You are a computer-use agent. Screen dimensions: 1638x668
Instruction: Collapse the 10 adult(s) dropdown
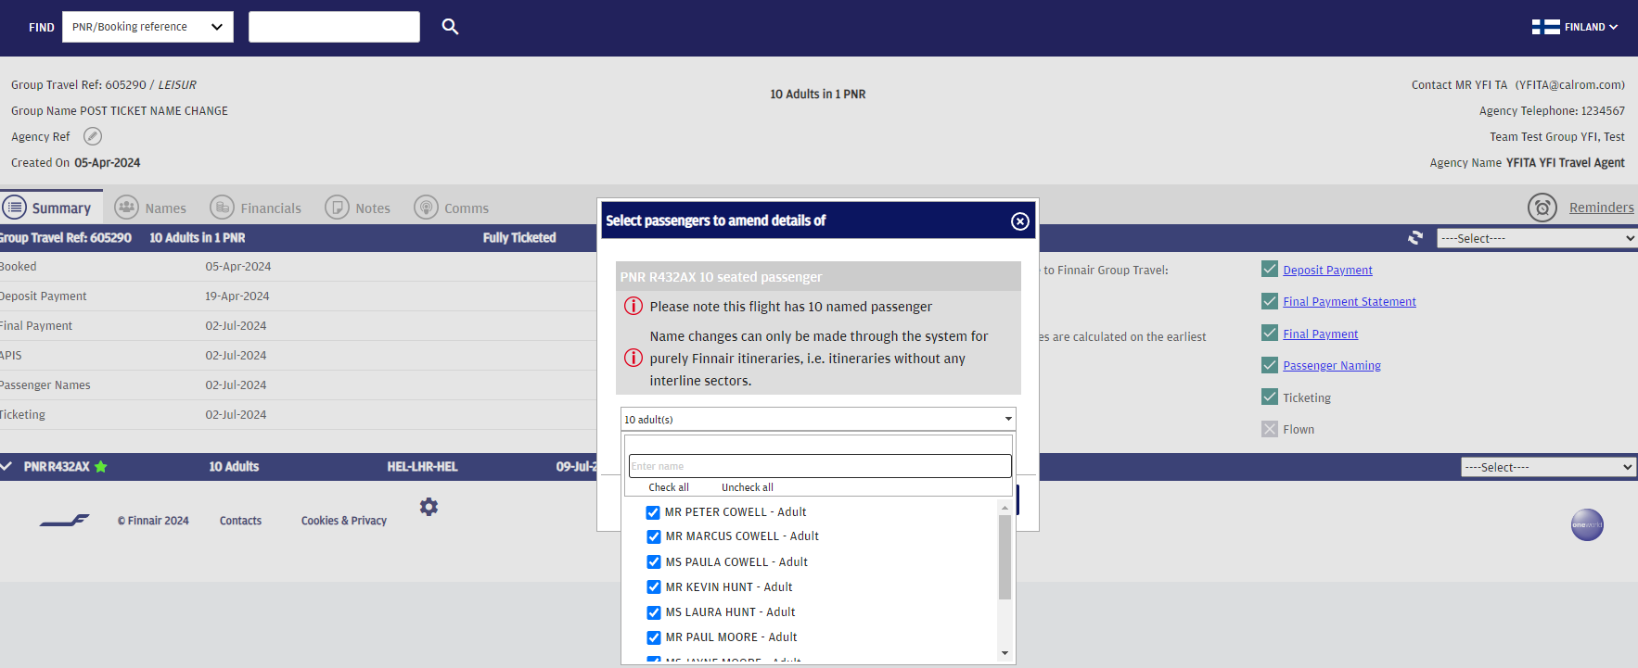(818, 419)
